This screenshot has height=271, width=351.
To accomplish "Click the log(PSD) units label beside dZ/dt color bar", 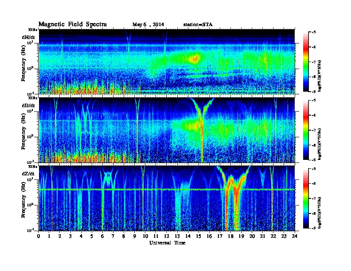I will pyautogui.click(x=320, y=213).
